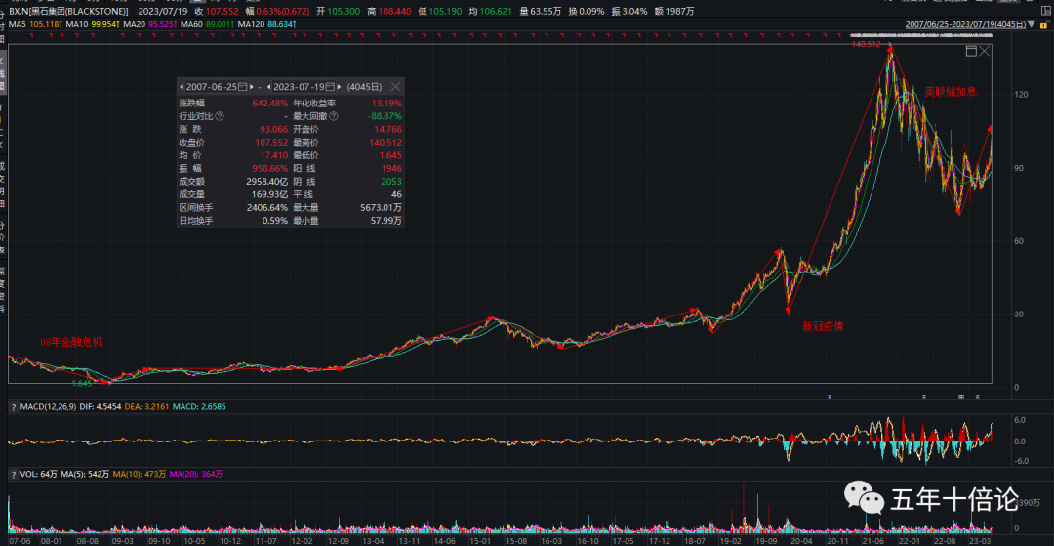The height and width of the screenshot is (546, 1054).
Task: Select the 最高价 140.512 value in popup
Action: click(x=385, y=143)
